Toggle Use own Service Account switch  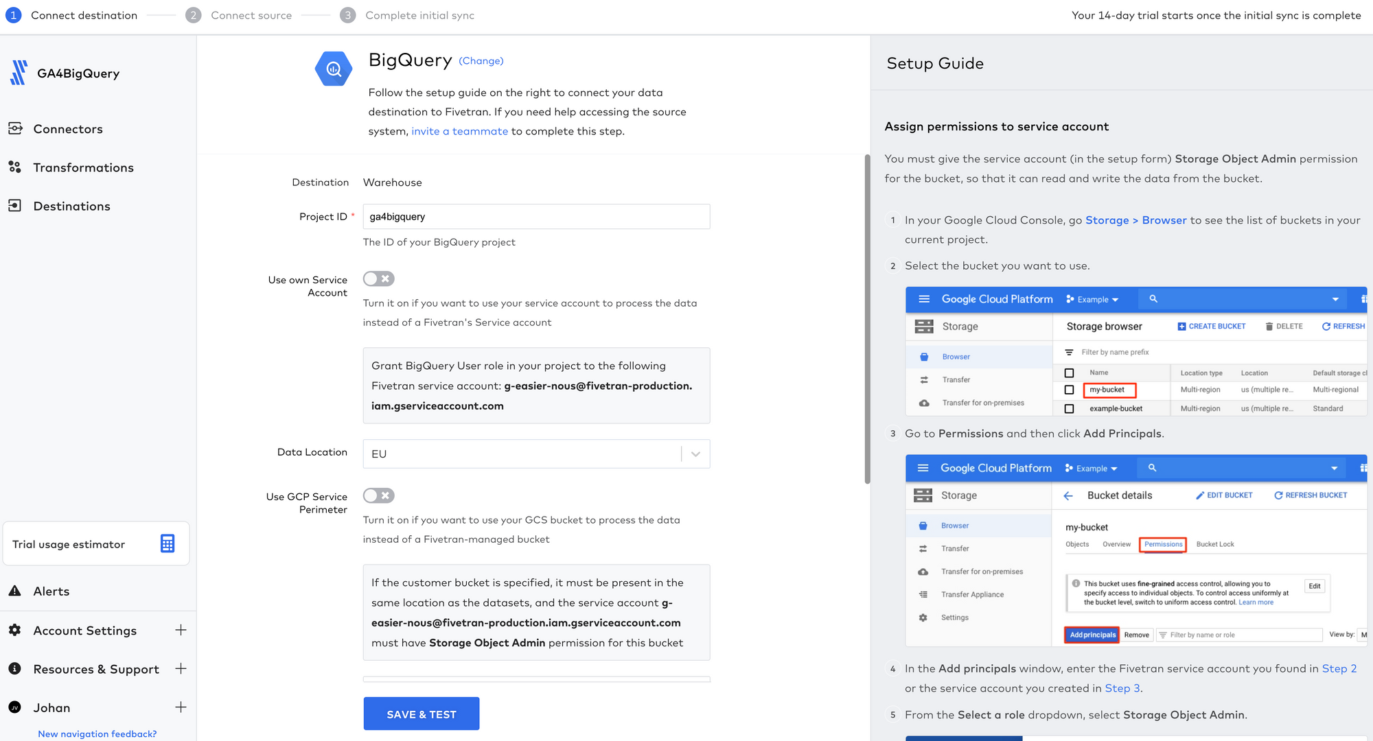click(x=379, y=279)
